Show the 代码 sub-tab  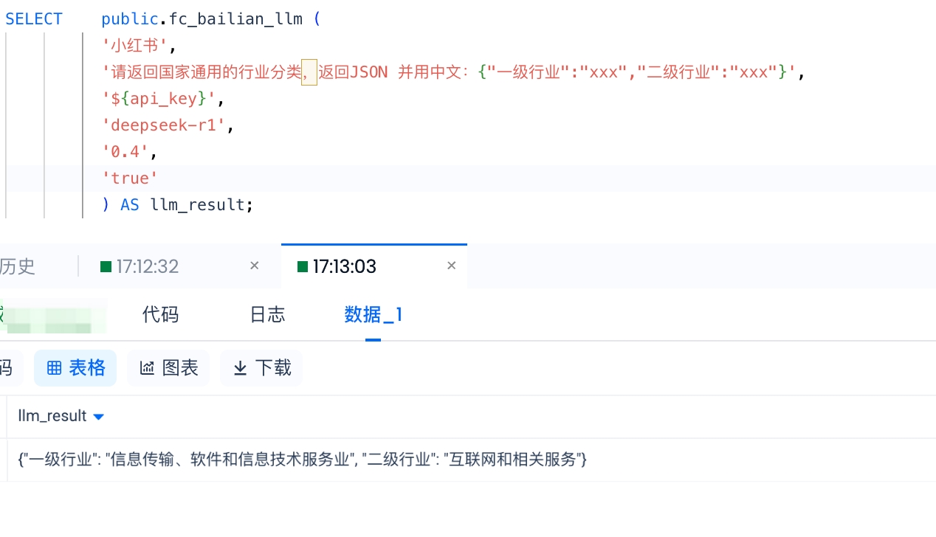[161, 315]
